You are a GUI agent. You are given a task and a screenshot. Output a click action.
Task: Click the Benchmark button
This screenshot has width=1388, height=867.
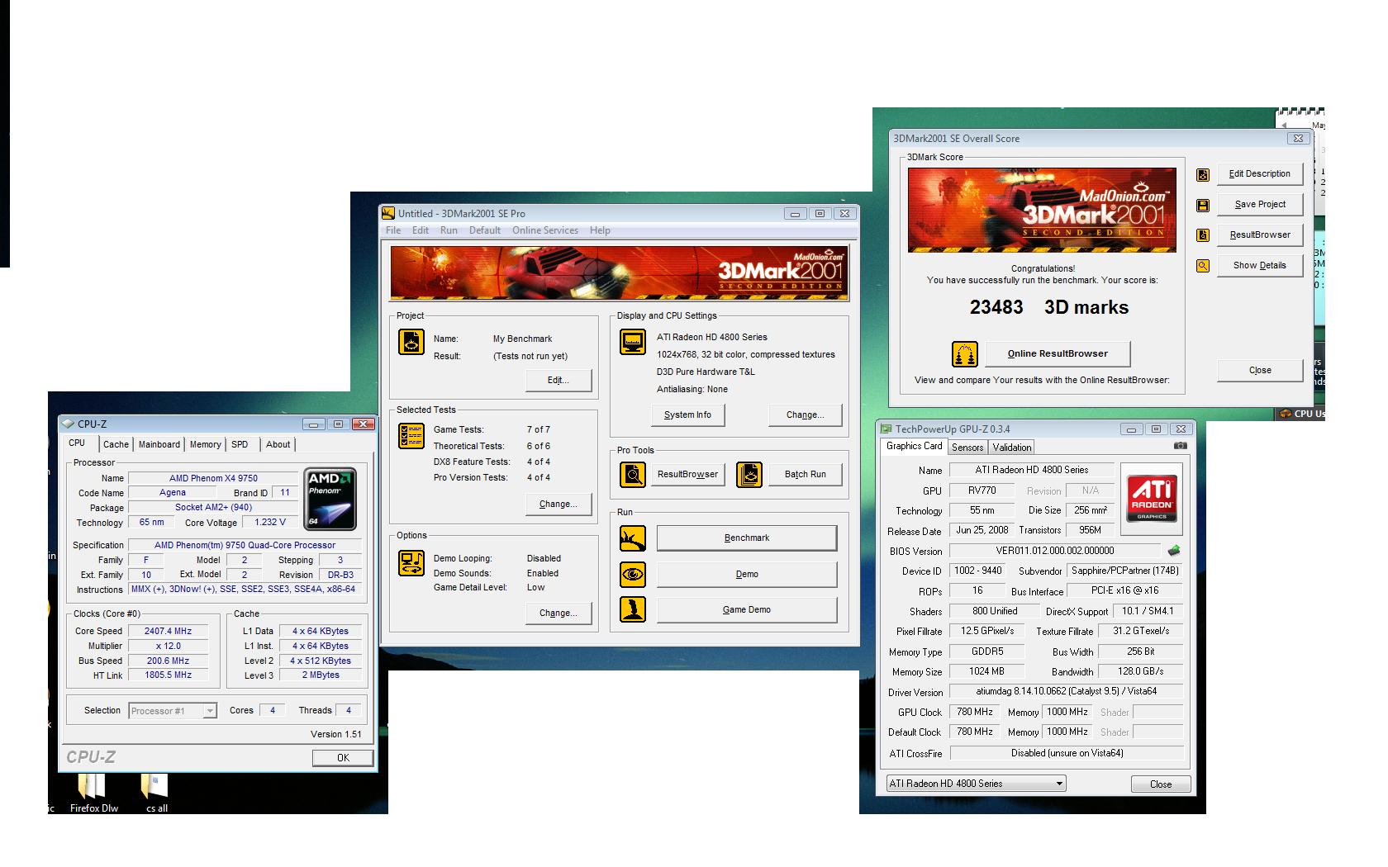pos(747,538)
